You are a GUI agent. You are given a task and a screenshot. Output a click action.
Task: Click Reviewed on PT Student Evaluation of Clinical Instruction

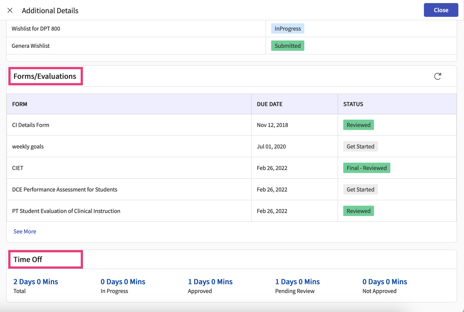tap(358, 211)
